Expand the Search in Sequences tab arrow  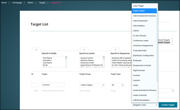(x=115, y=50)
